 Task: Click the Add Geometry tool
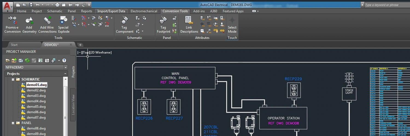click(x=29, y=25)
